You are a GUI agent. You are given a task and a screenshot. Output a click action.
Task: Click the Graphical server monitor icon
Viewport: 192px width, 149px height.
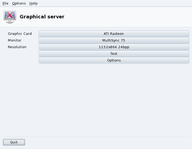[x=10, y=16]
